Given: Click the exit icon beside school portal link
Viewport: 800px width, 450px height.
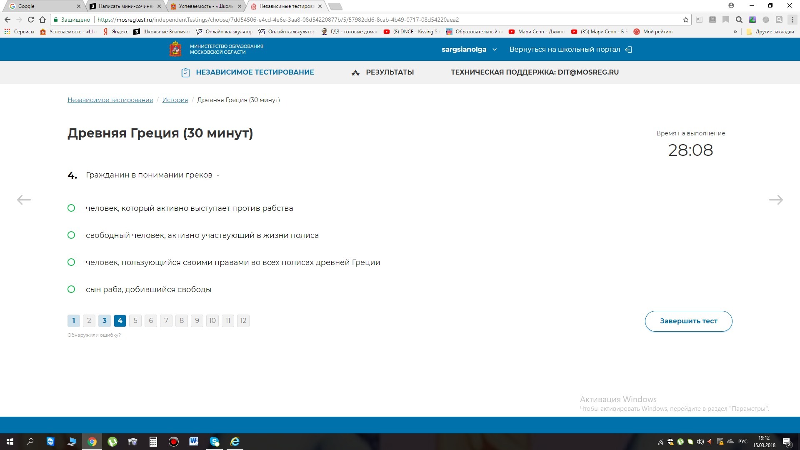Looking at the screenshot, I should pos(629,50).
